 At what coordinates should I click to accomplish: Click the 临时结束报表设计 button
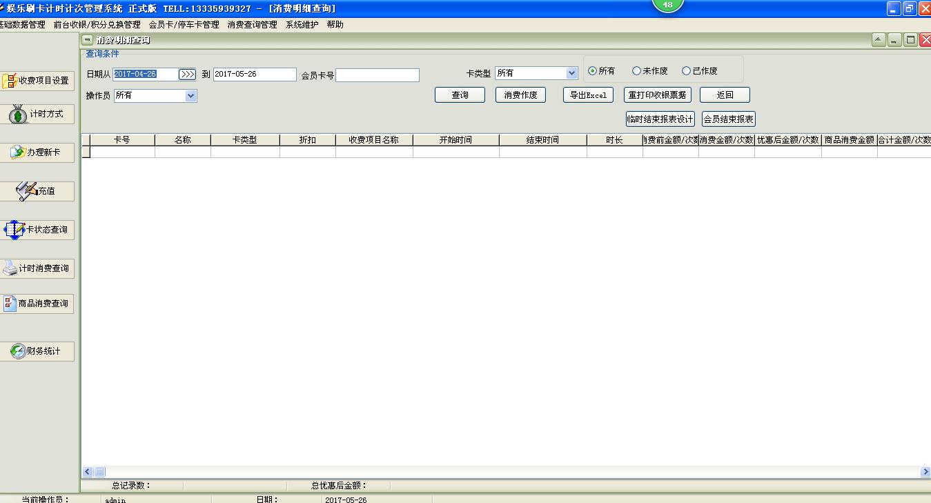(660, 119)
